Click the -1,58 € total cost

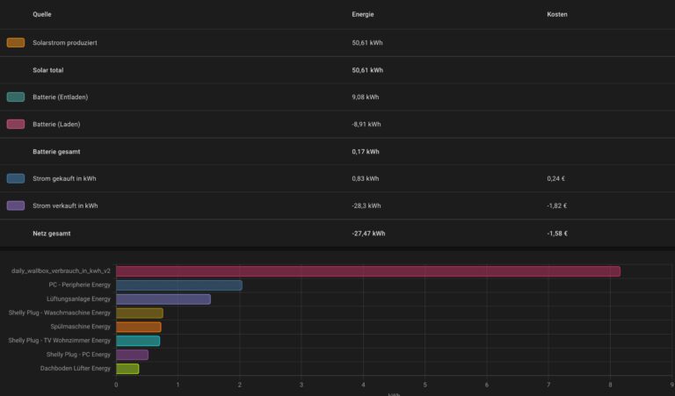tap(557, 234)
